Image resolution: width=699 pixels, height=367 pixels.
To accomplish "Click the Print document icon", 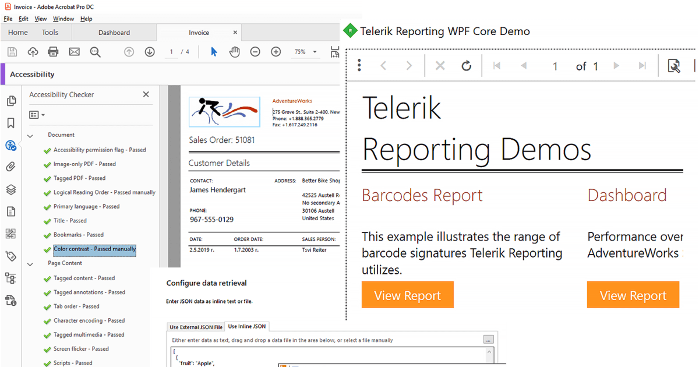I will [52, 52].
